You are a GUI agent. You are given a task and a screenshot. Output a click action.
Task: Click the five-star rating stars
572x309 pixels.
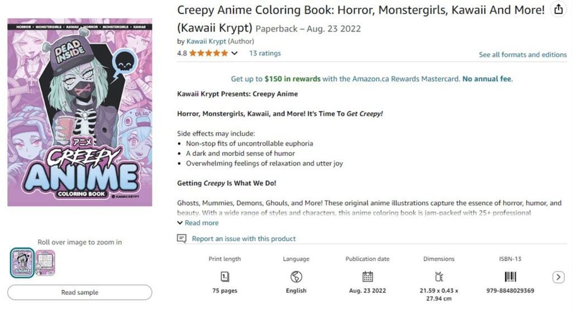[208, 54]
